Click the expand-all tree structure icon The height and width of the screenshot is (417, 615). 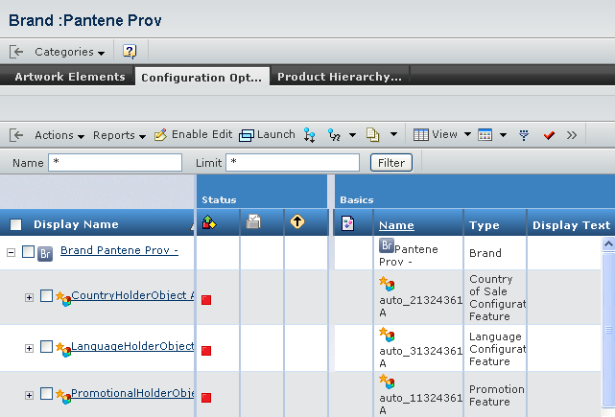310,135
